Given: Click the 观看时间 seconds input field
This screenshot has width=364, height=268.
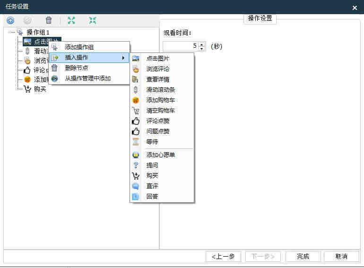Looking at the screenshot, I should click(x=181, y=46).
